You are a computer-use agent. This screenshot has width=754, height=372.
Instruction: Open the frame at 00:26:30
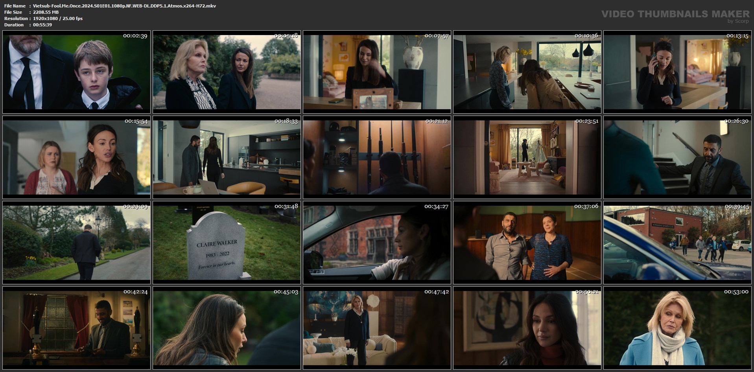pos(677,157)
